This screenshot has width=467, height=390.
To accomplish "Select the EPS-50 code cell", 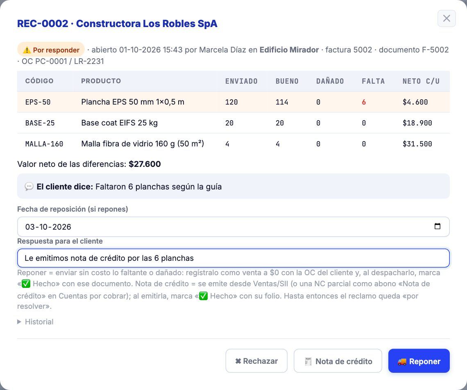I will (38, 102).
